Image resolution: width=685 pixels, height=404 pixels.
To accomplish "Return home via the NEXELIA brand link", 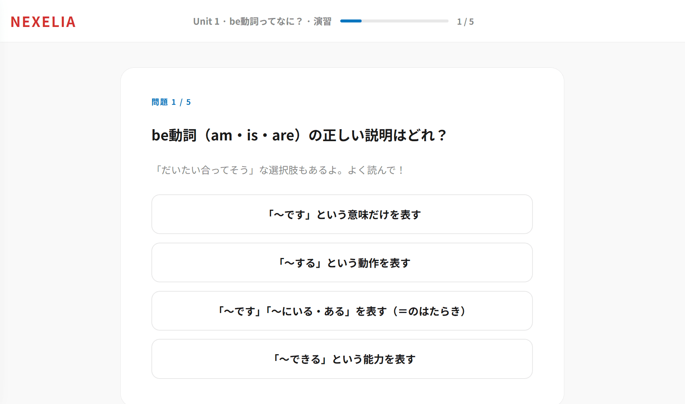I will point(43,22).
